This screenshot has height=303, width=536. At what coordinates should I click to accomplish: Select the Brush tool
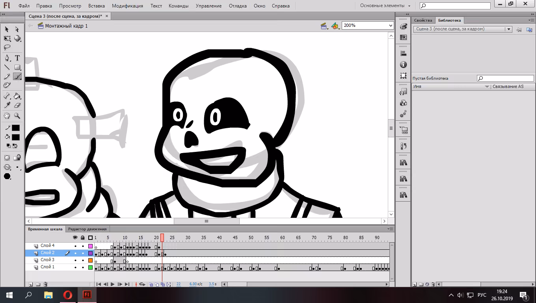click(17, 77)
